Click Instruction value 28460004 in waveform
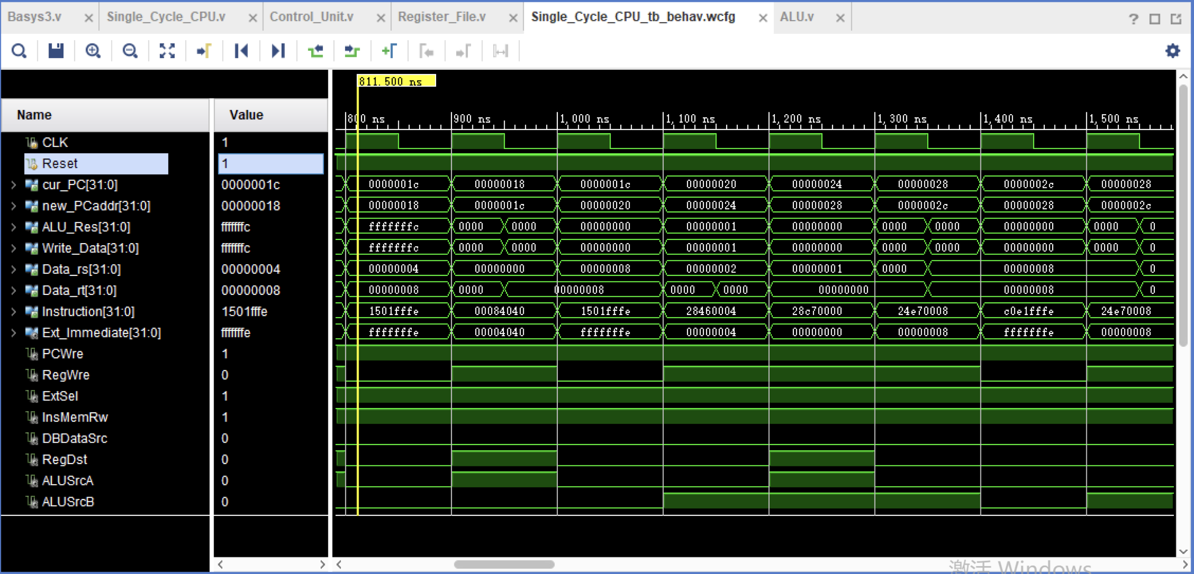The image size is (1194, 574). click(711, 311)
